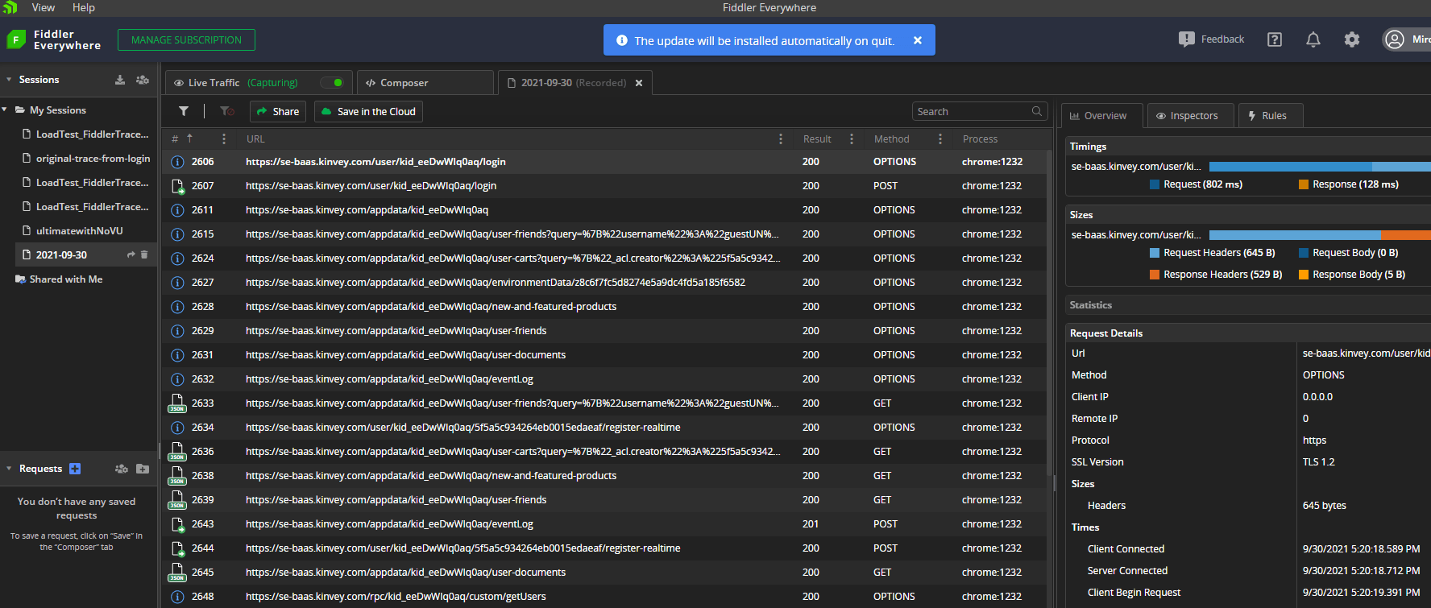
Task: Click info icon on request 2606
Action: coord(177,162)
